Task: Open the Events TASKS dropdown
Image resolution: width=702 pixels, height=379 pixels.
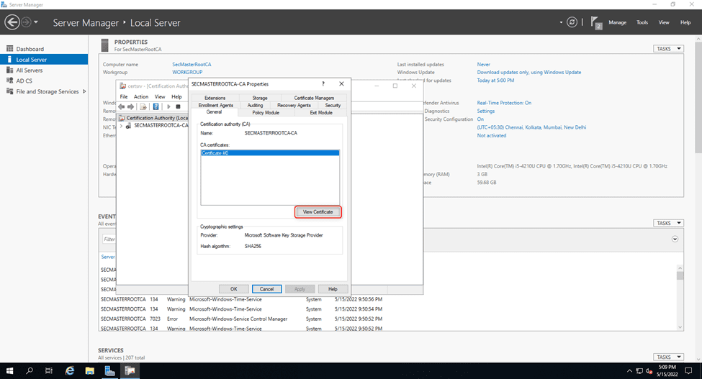Action: (x=668, y=223)
